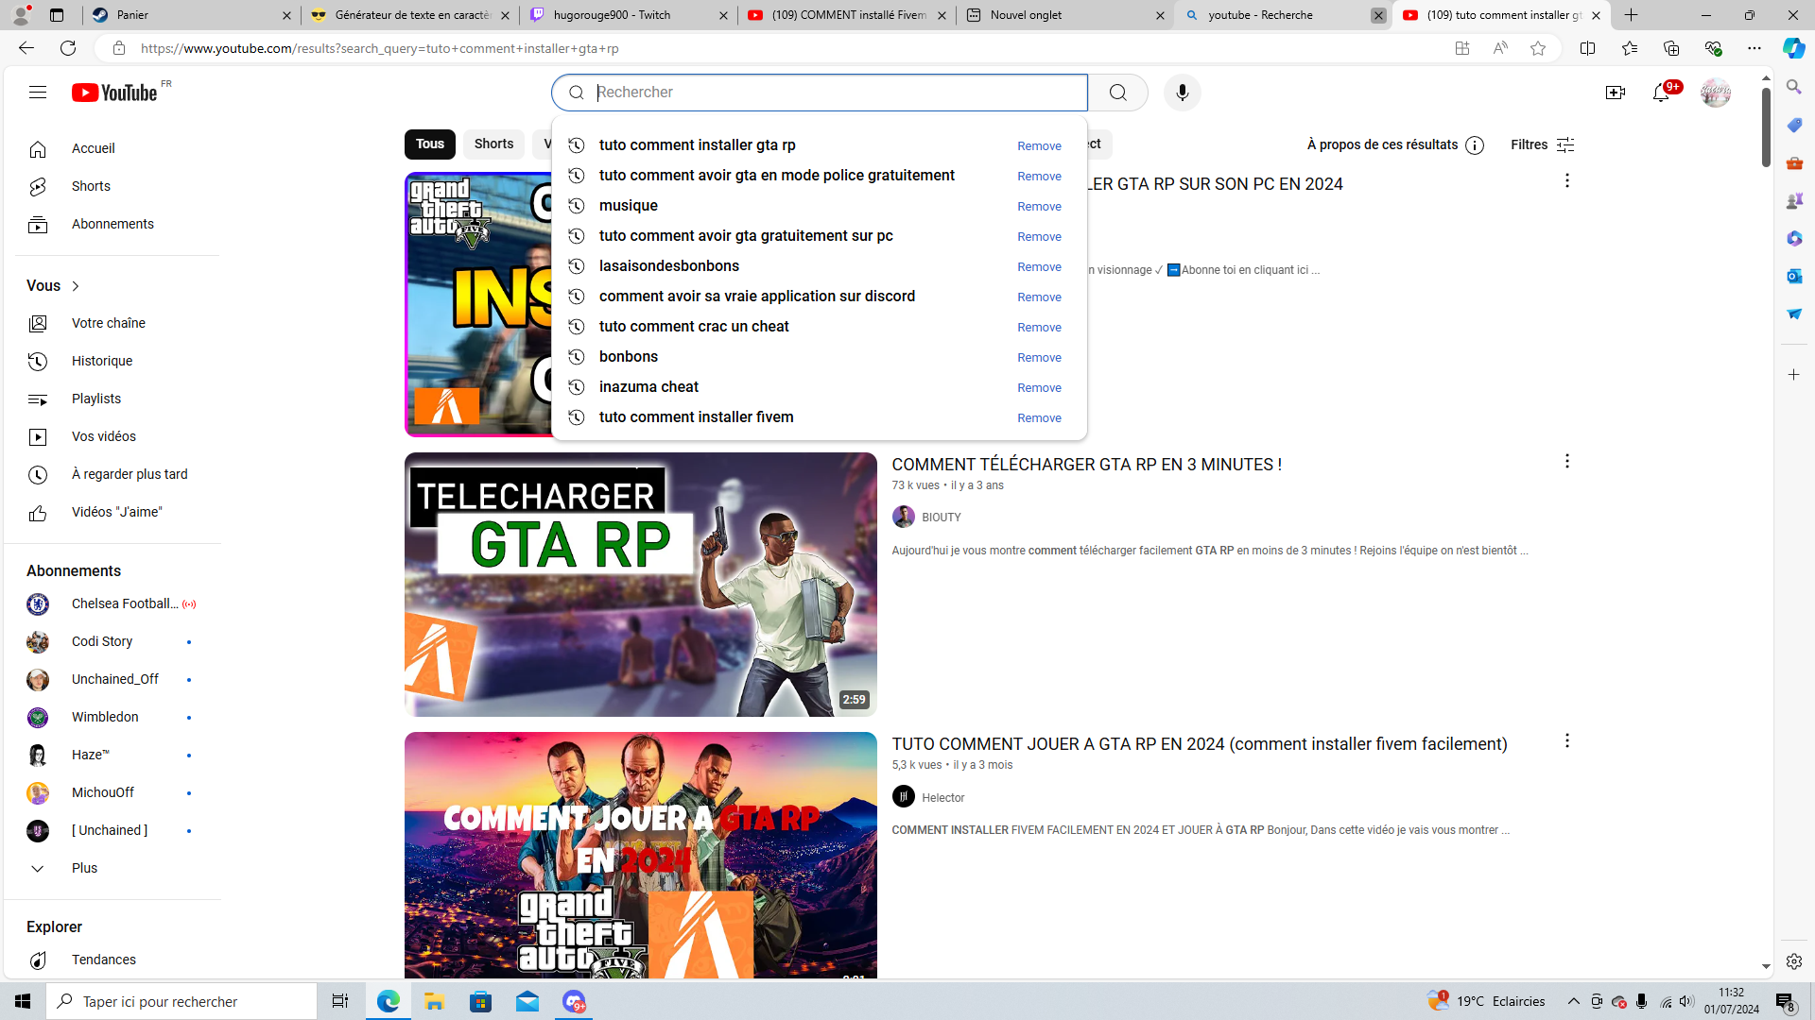Viewport: 1815px width, 1020px height.
Task: Close the youtube - Recherche tab
Action: [x=1378, y=15]
